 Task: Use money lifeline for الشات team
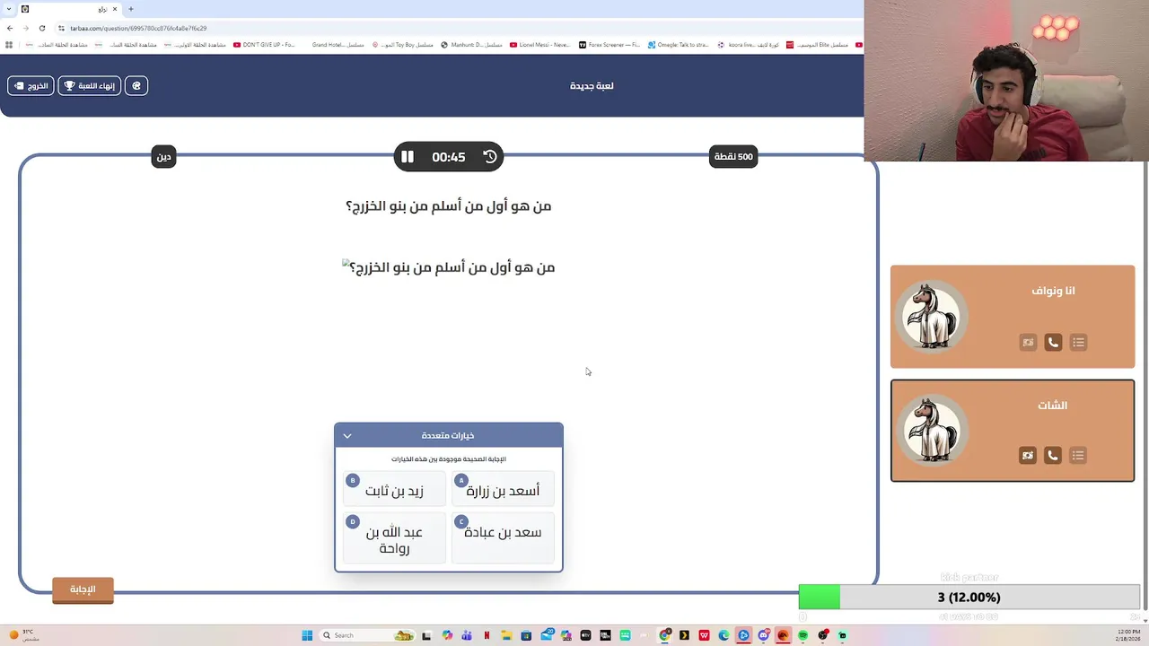[1028, 455]
